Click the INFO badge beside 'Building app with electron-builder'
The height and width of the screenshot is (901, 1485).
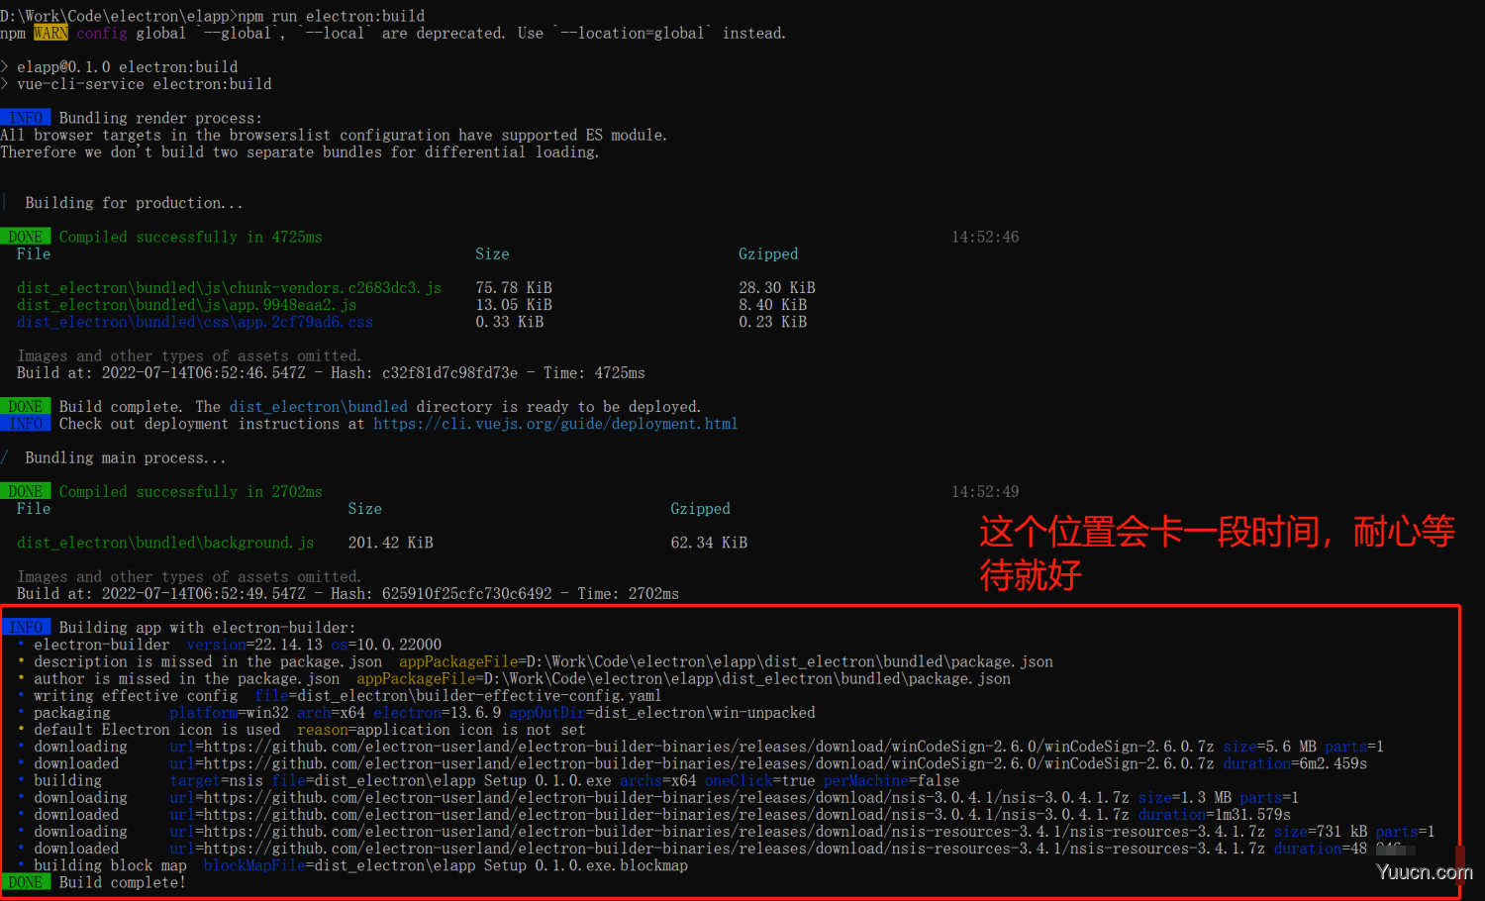[x=26, y=628]
